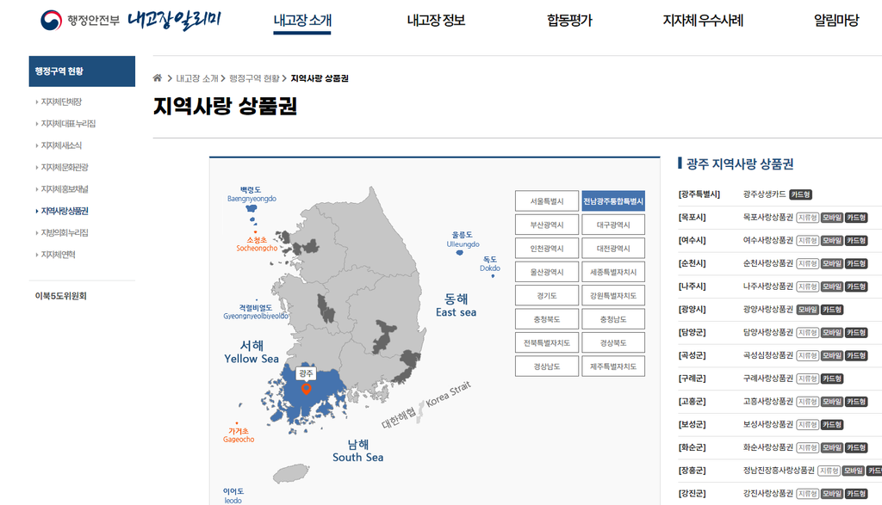
Task: Click the orange 광주 location pin on the map
Action: click(x=306, y=389)
